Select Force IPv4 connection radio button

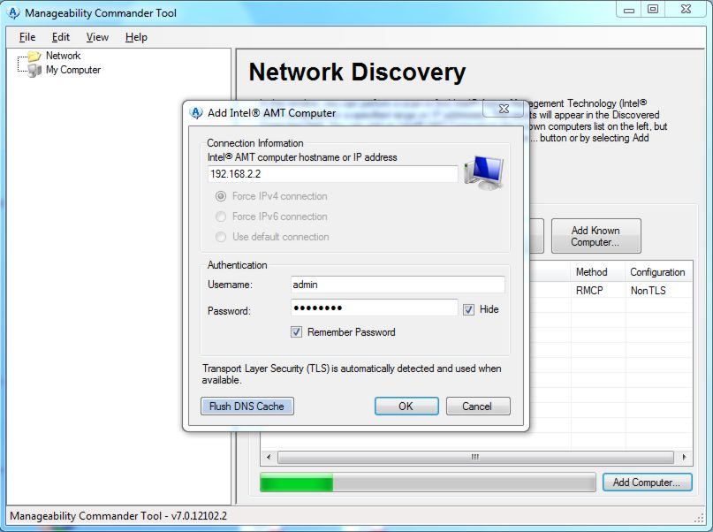(221, 196)
